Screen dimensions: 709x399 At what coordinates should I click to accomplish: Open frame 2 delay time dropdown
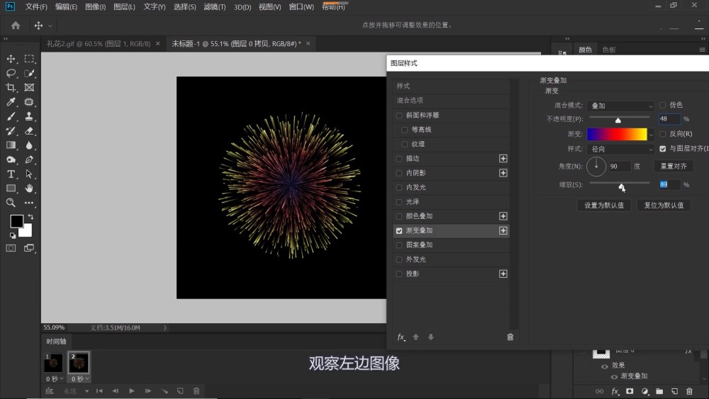click(x=80, y=378)
